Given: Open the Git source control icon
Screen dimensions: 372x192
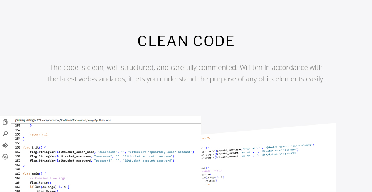Looking at the screenshot, I should pos(5,145).
